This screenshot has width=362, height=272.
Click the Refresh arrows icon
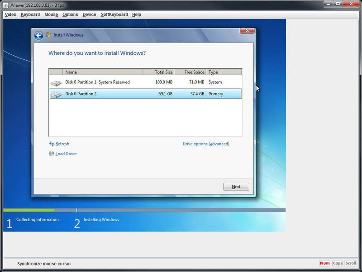pos(52,144)
